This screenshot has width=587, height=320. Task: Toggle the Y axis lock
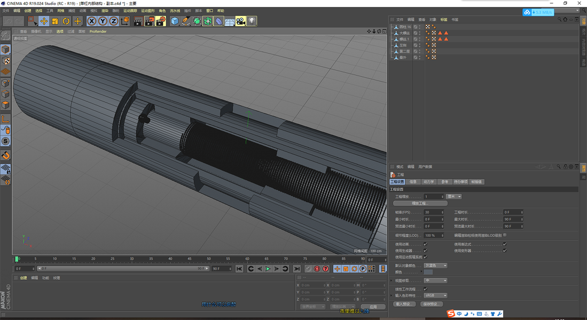point(103,21)
